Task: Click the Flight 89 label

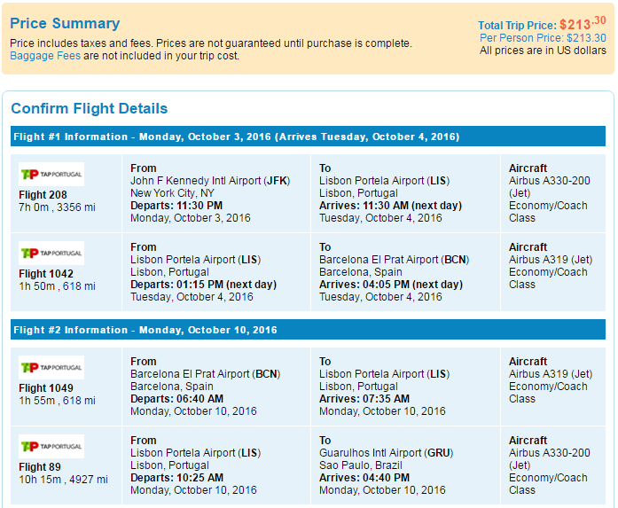Action: point(40,467)
